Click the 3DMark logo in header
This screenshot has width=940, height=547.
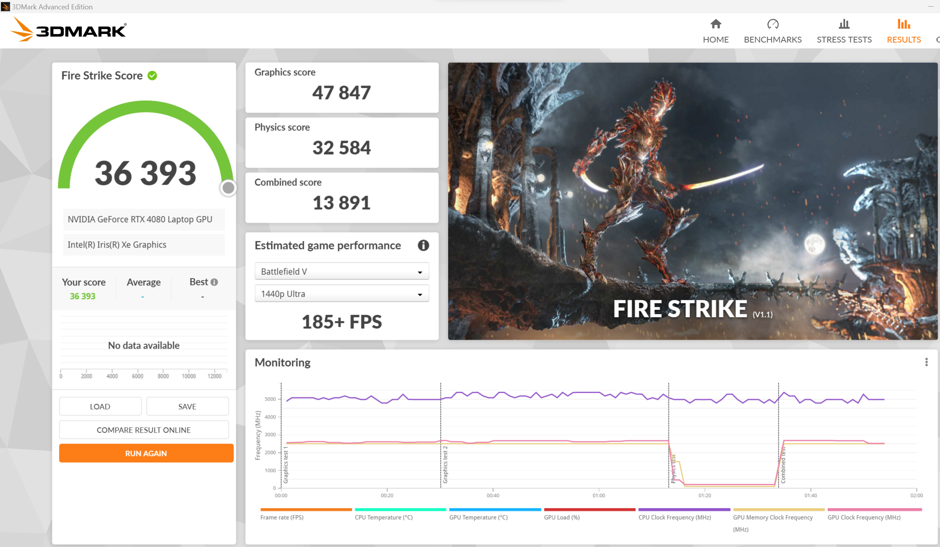[x=68, y=30]
